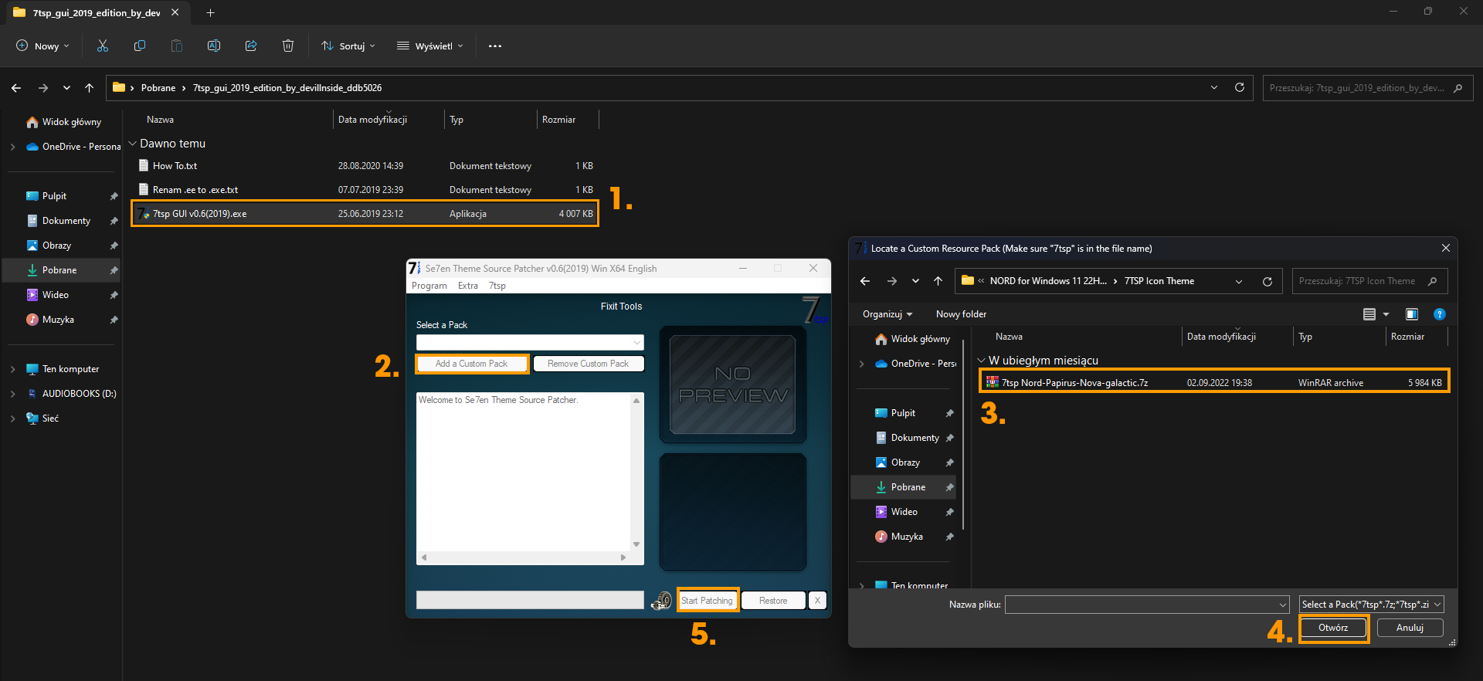The height and width of the screenshot is (681, 1483).
Task: Collapse the Dawno temu group
Action: pyautogui.click(x=132, y=144)
